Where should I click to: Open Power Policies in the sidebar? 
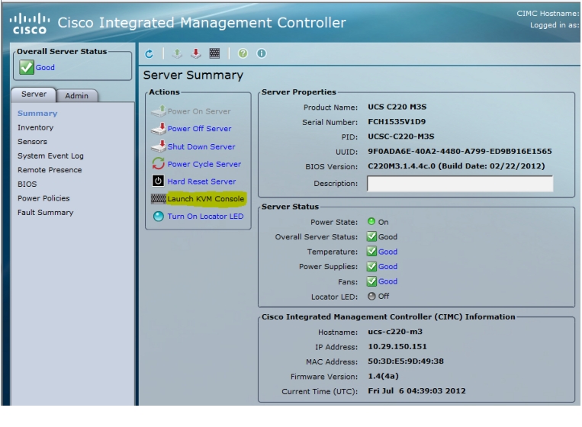pyautogui.click(x=43, y=198)
